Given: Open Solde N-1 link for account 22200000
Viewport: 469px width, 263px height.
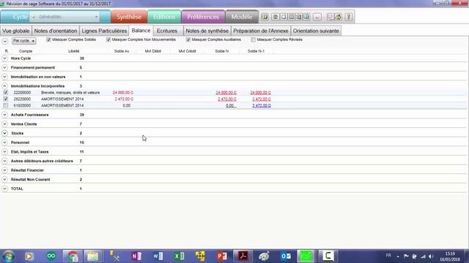Looking at the screenshot, I should click(261, 93).
